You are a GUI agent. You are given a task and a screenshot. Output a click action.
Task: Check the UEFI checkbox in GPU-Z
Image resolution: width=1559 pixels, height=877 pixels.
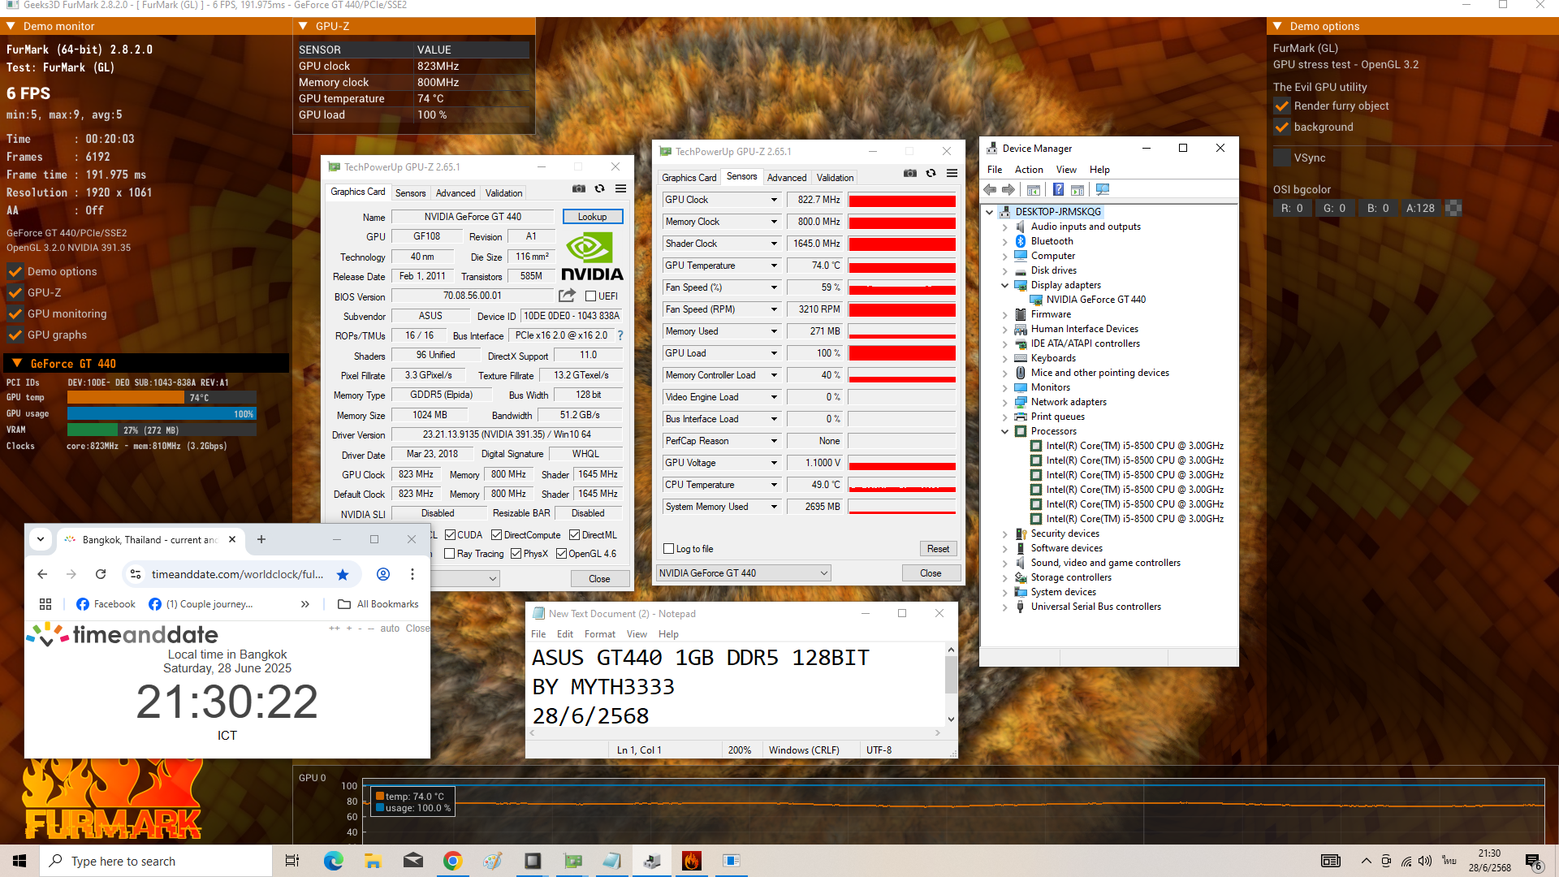coord(591,296)
